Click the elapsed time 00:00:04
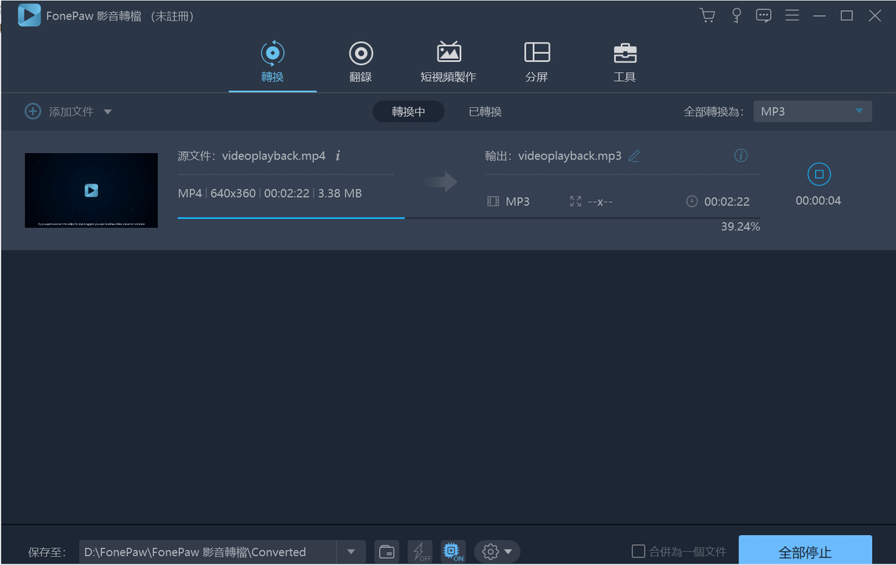This screenshot has height=565, width=896. [818, 201]
